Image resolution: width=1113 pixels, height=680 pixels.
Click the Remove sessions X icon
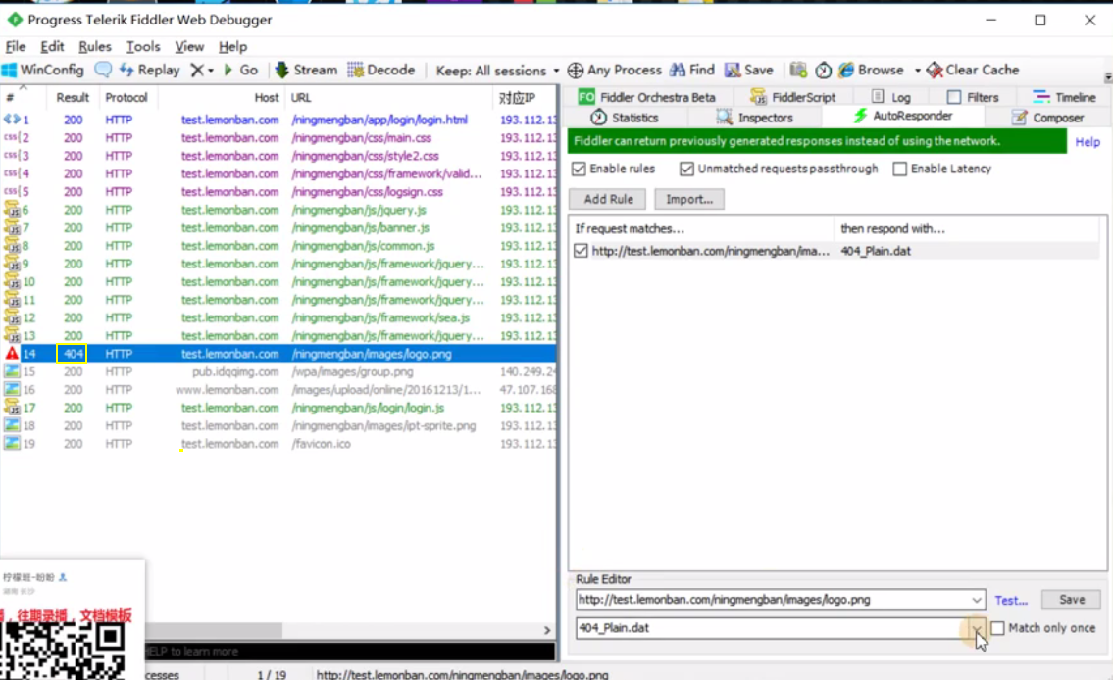pyautogui.click(x=197, y=70)
